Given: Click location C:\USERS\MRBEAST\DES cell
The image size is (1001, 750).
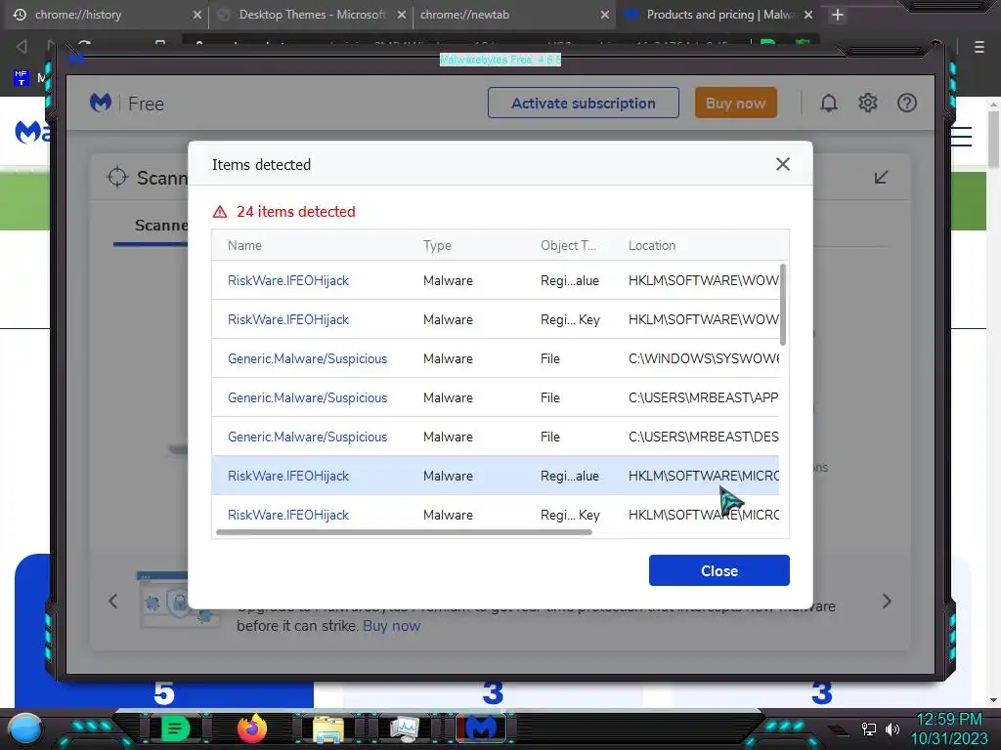Looking at the screenshot, I should pos(704,437).
